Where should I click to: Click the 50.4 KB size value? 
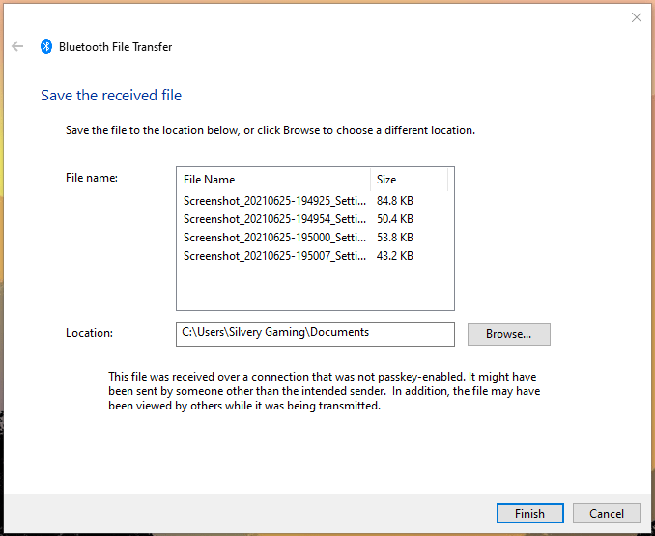click(x=394, y=219)
